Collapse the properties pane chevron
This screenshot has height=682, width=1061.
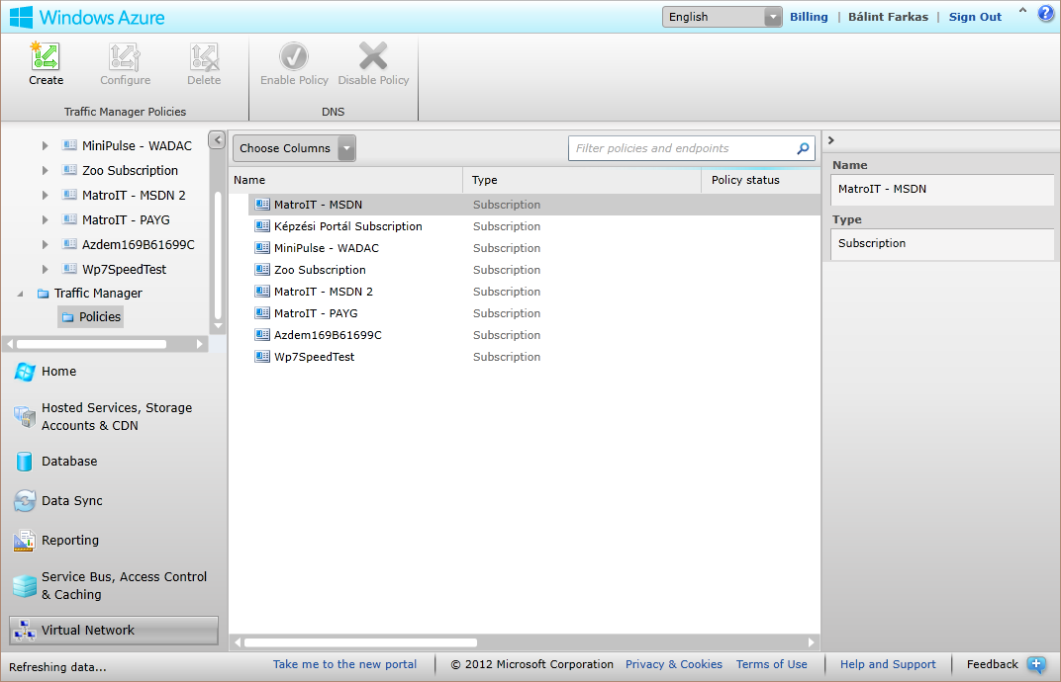[831, 140]
